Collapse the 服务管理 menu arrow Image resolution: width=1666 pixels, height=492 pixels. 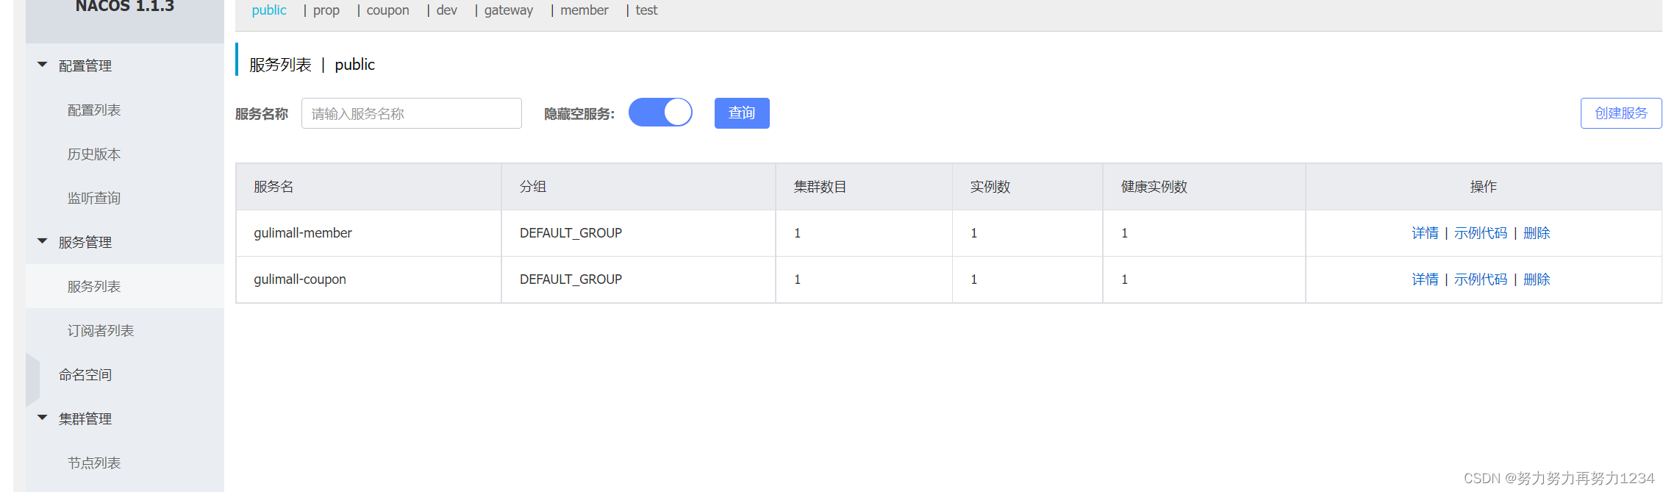tap(43, 241)
